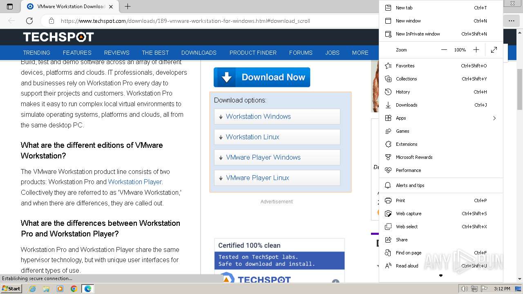Open the JOBS navigation tab
The height and width of the screenshot is (294, 523).
[x=332, y=53]
